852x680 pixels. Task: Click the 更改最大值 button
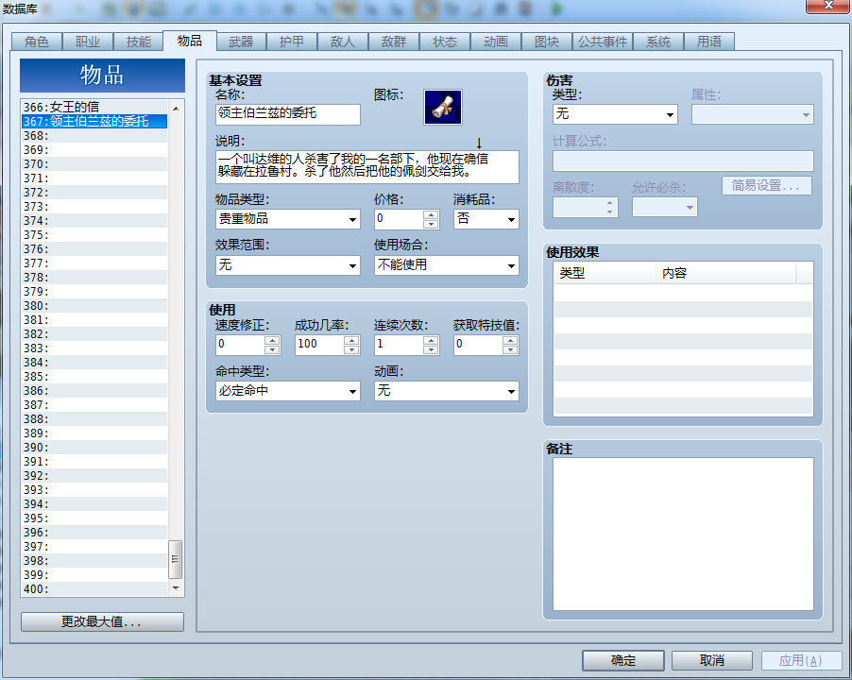pos(102,621)
